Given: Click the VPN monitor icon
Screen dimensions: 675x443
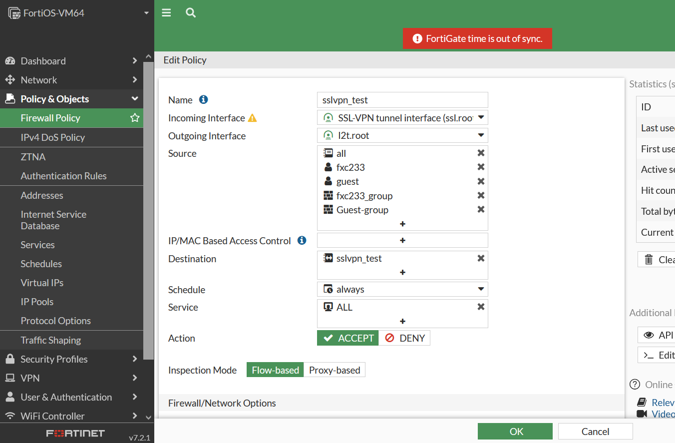Looking at the screenshot, I should click(10, 378).
